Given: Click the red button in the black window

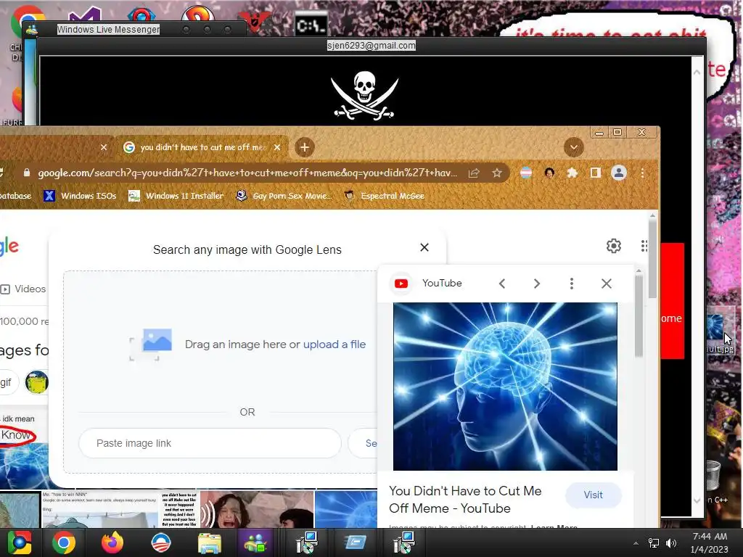Looking at the screenshot, I should [672, 301].
